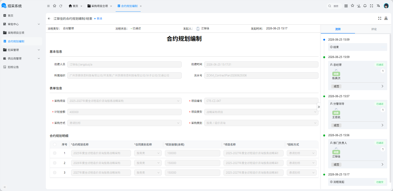Screen dimensions: 393x191
Task: Tick the checkbox for row 1
Action: tap(55, 153)
